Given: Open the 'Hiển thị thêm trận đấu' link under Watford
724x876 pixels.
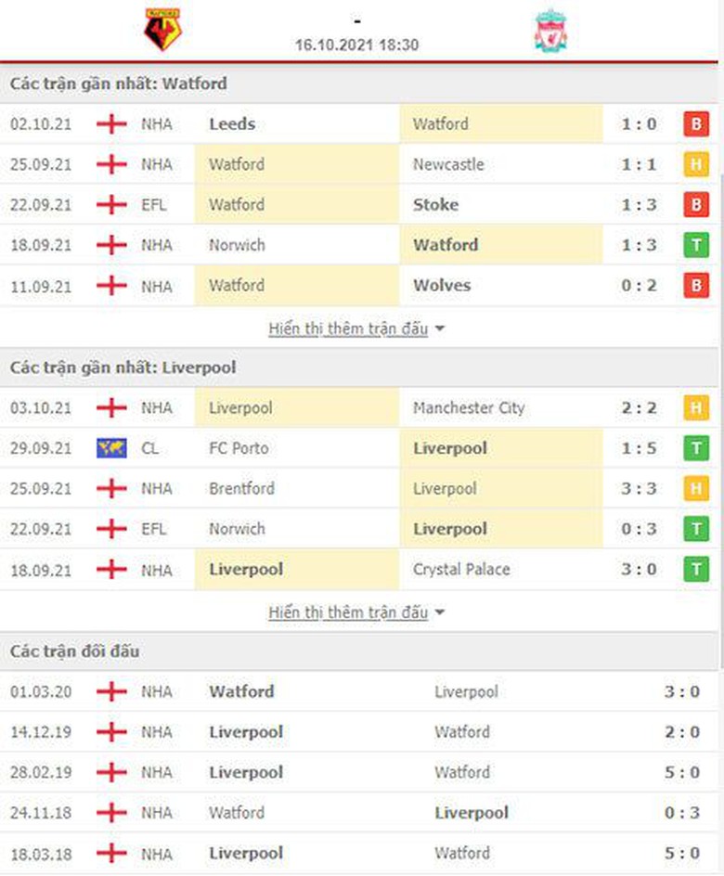Looking at the screenshot, I should click(x=348, y=328).
